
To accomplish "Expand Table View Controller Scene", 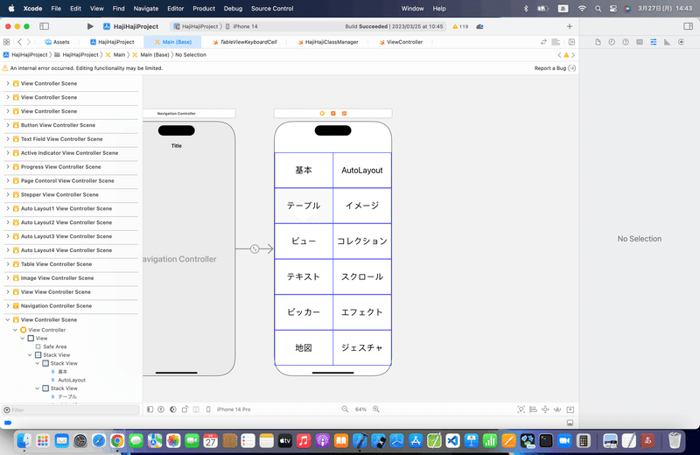I will point(8,264).
